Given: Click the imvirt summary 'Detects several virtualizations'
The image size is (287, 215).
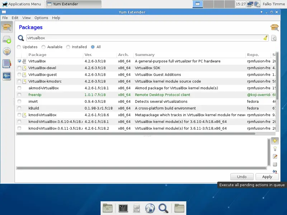Looking at the screenshot, I should [x=161, y=101].
